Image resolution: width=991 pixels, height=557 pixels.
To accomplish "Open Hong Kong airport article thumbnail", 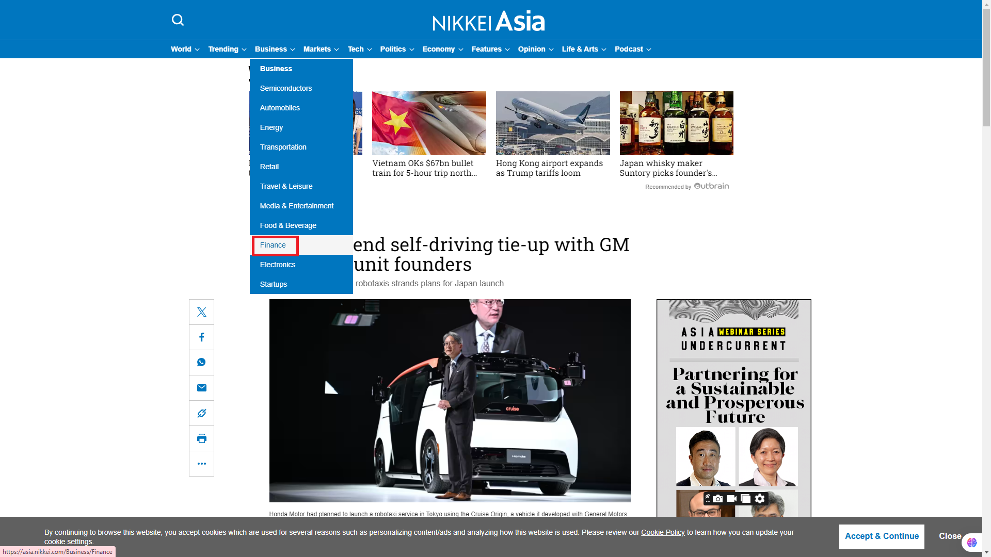I will (552, 123).
